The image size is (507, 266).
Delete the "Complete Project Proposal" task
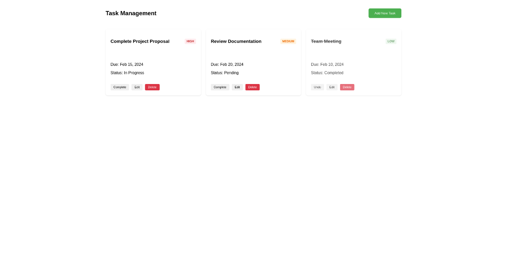(152, 87)
